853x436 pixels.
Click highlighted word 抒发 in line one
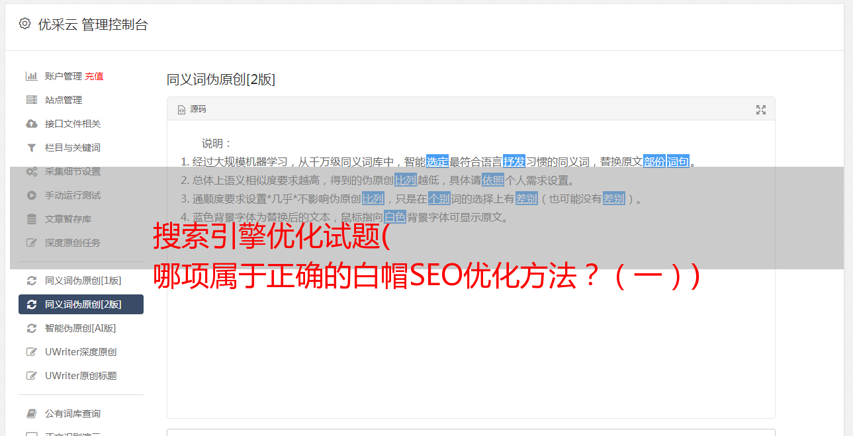coord(514,161)
